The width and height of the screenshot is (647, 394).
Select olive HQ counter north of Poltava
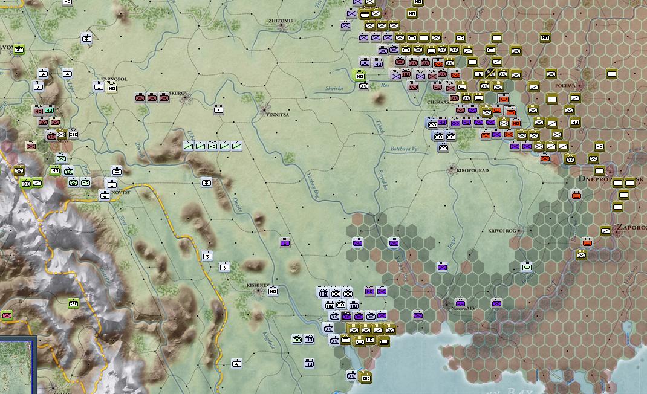pos(545,38)
